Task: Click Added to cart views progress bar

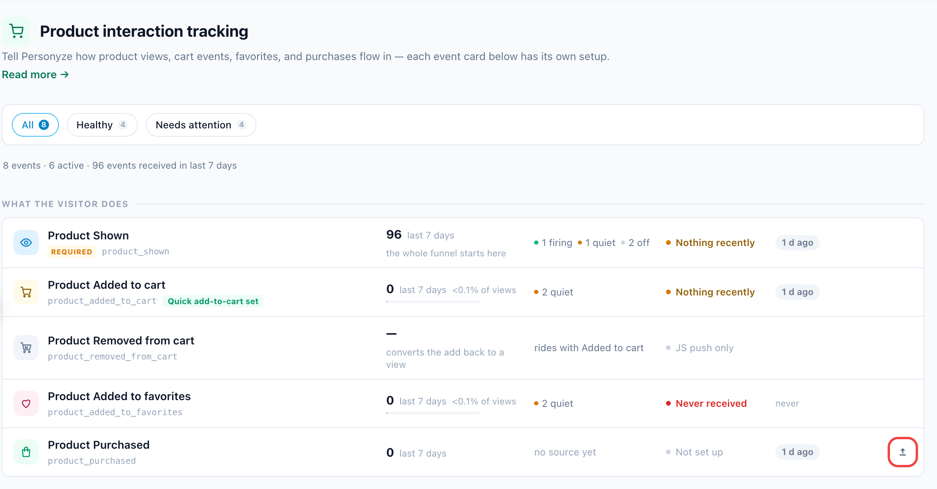Action: (433, 302)
